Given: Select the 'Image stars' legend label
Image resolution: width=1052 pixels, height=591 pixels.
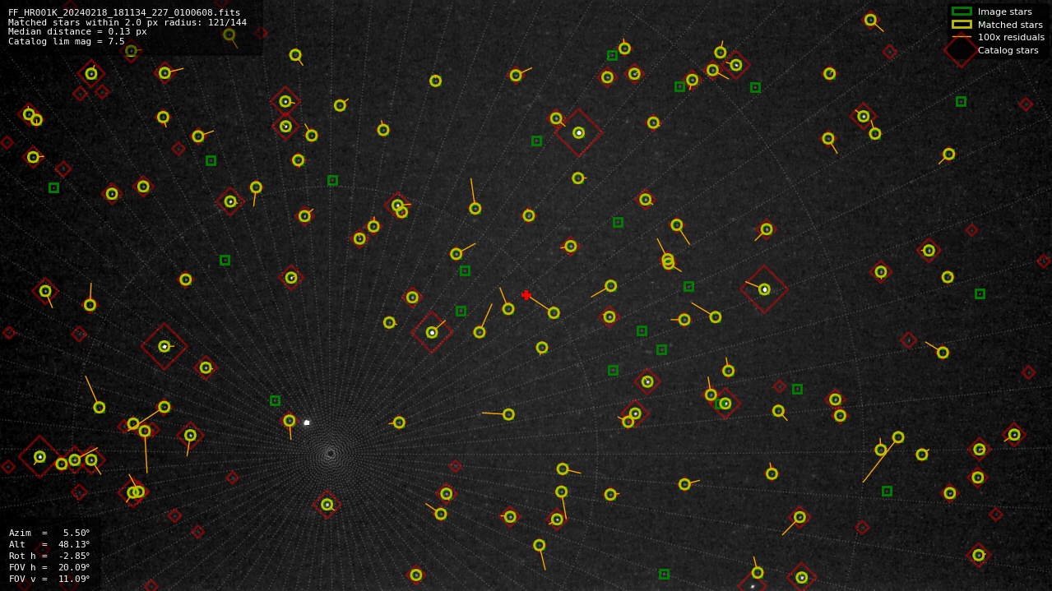Looking at the screenshot, I should pyautogui.click(x=1004, y=12).
